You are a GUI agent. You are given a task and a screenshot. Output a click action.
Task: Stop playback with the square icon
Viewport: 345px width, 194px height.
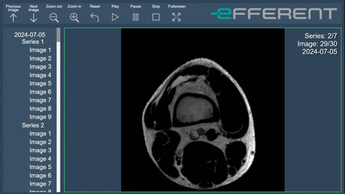[x=156, y=17]
